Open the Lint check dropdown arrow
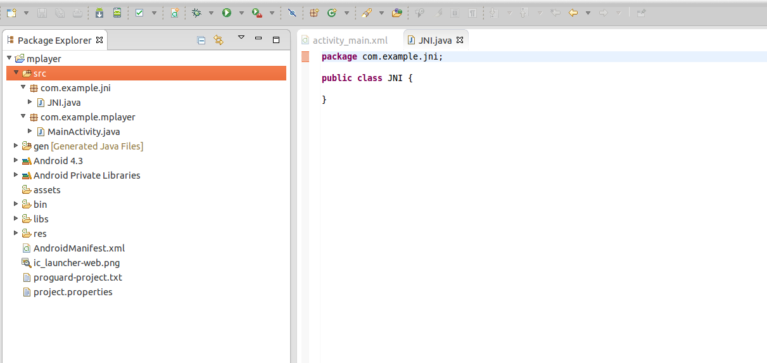Image resolution: width=767 pixels, height=363 pixels. pos(154,13)
